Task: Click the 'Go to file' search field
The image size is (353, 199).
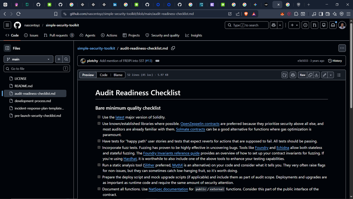Action: (x=36, y=69)
